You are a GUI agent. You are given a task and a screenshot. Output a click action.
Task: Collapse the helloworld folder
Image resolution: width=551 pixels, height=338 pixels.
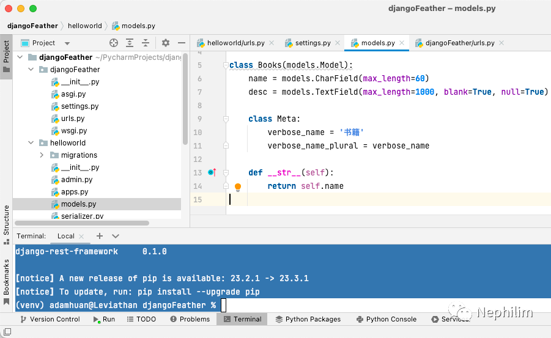click(31, 142)
